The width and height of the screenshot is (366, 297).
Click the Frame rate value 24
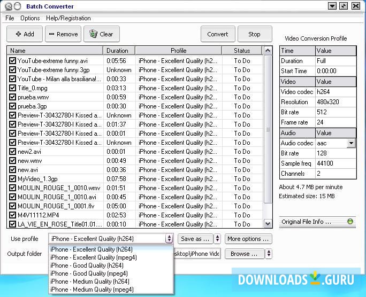click(335, 122)
